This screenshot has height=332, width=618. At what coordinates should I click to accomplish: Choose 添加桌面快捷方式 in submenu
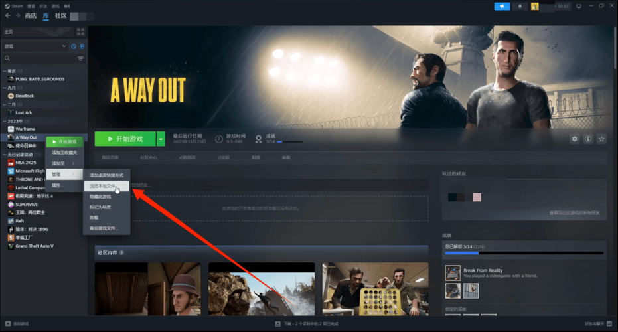click(x=106, y=175)
